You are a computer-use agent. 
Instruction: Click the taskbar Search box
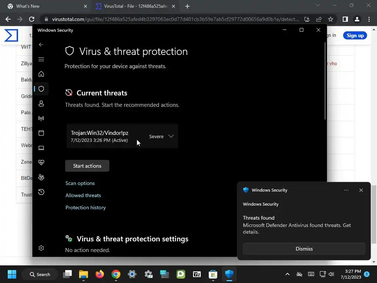(x=40, y=274)
